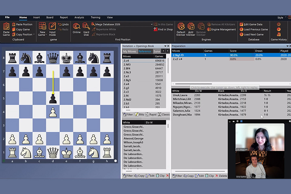Click Delete in the Preparation toolbar
This screenshot has height=194, width=291.
(221, 176)
